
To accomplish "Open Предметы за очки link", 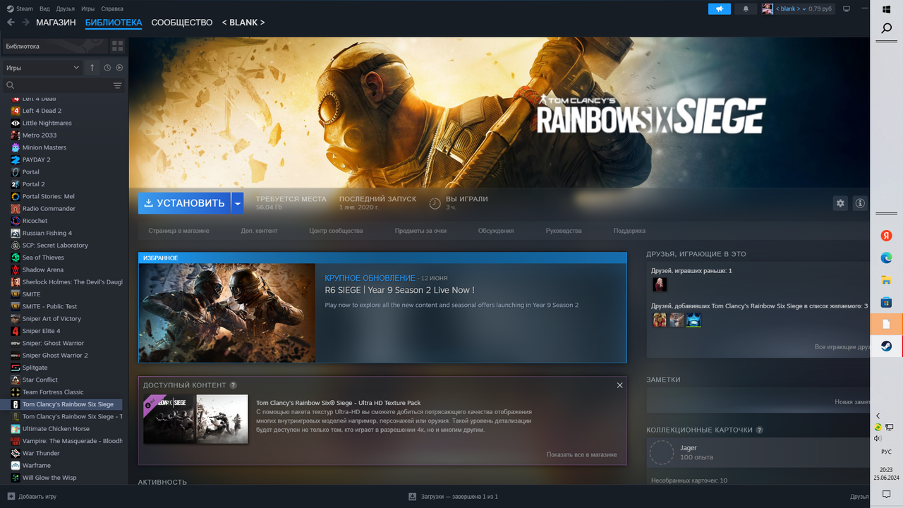I will [420, 231].
